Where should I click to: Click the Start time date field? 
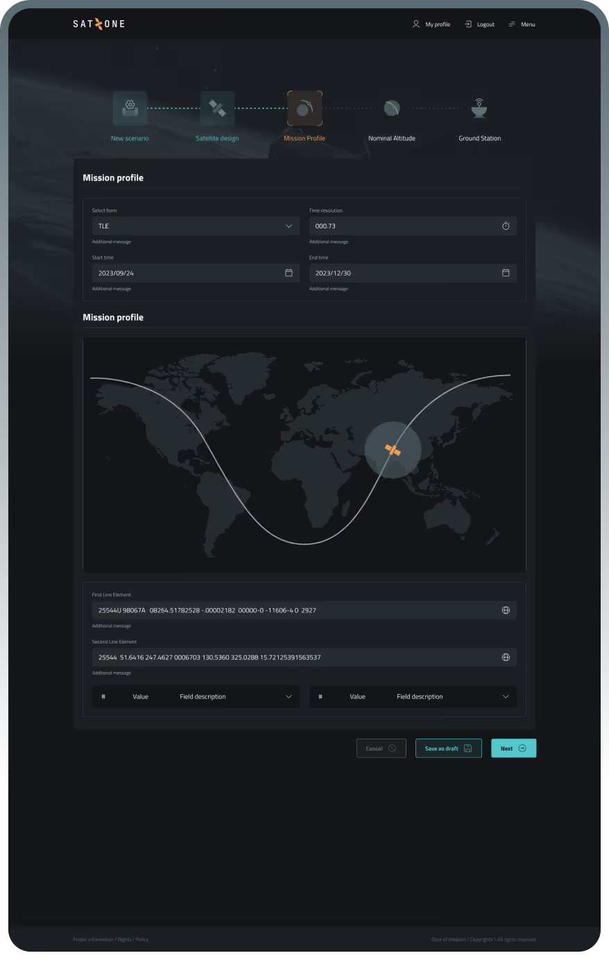[196, 273]
